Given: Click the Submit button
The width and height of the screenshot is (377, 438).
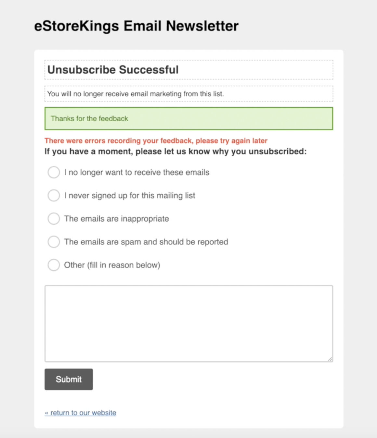Looking at the screenshot, I should (x=68, y=379).
